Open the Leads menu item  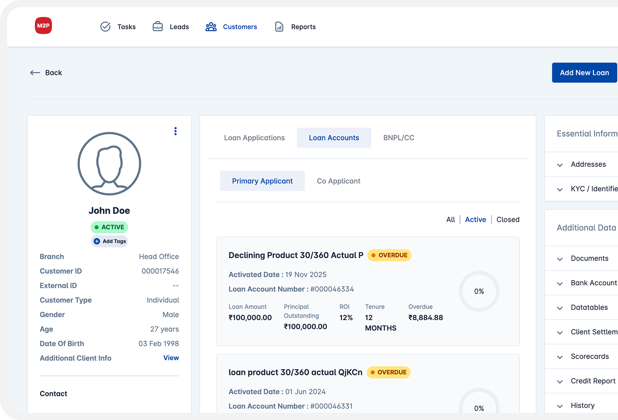coord(171,27)
